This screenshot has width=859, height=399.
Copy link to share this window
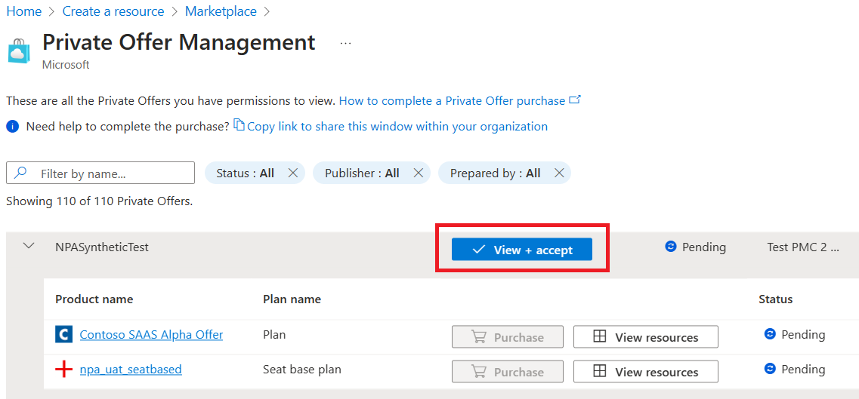[397, 127]
